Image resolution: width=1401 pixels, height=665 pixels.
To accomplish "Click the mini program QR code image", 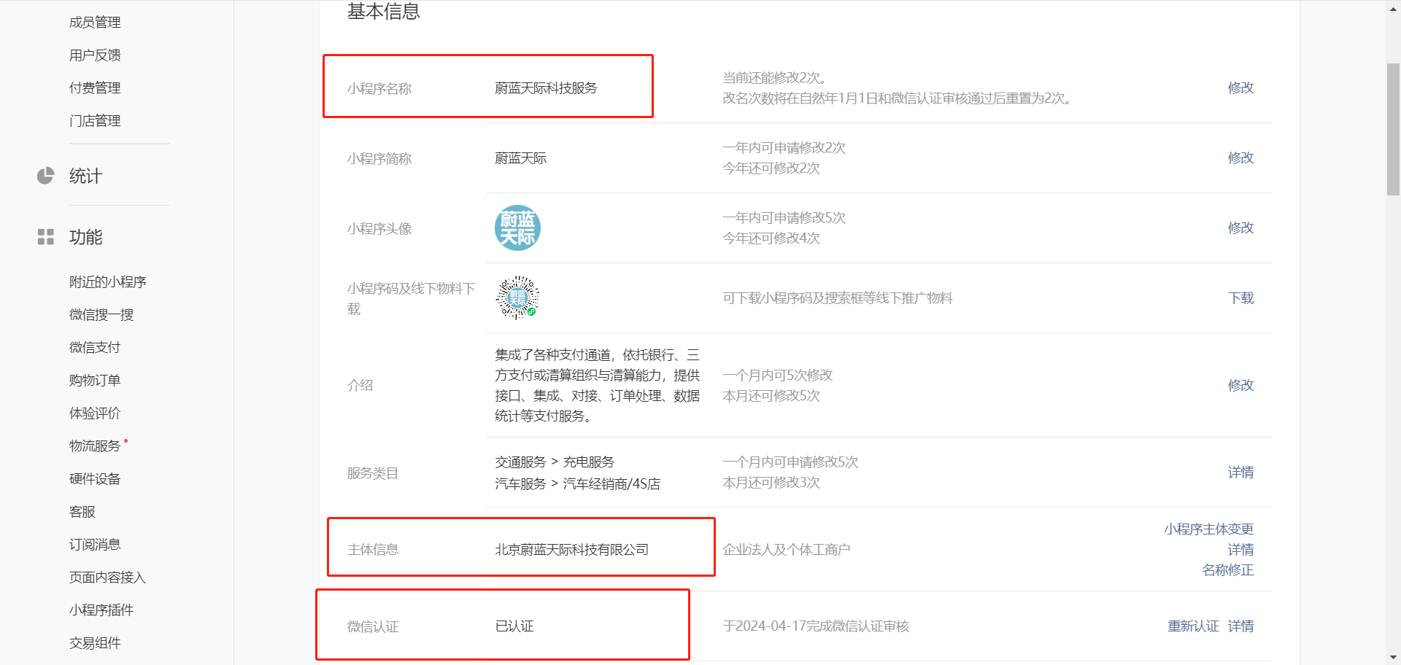I will pos(517,297).
